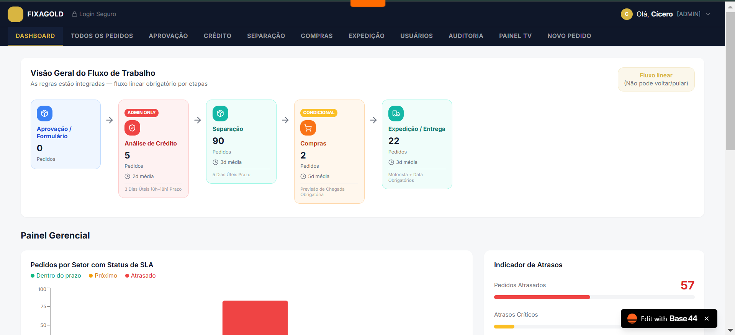
Task: Click the CONDICIONAL badge
Action: point(319,113)
